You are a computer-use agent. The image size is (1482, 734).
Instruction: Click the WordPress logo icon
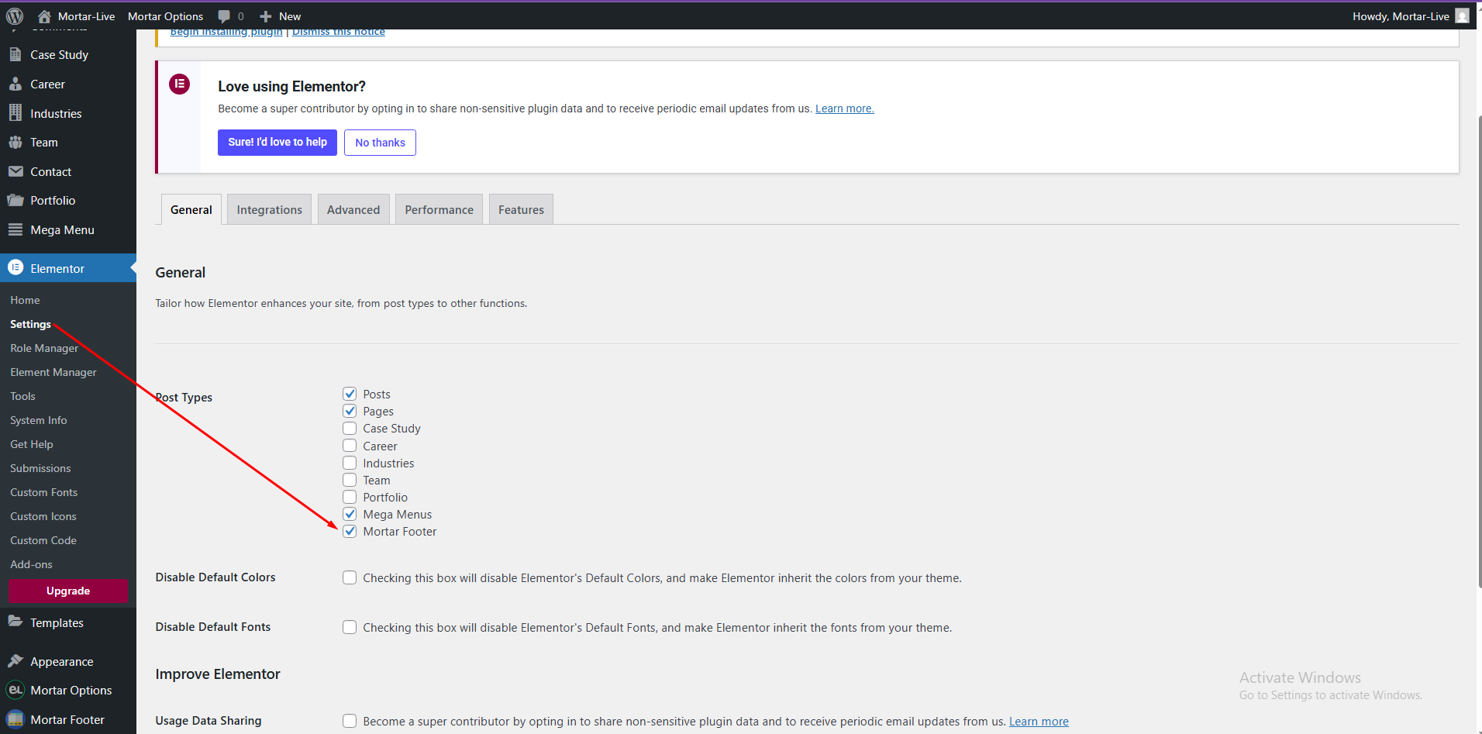[x=15, y=16]
